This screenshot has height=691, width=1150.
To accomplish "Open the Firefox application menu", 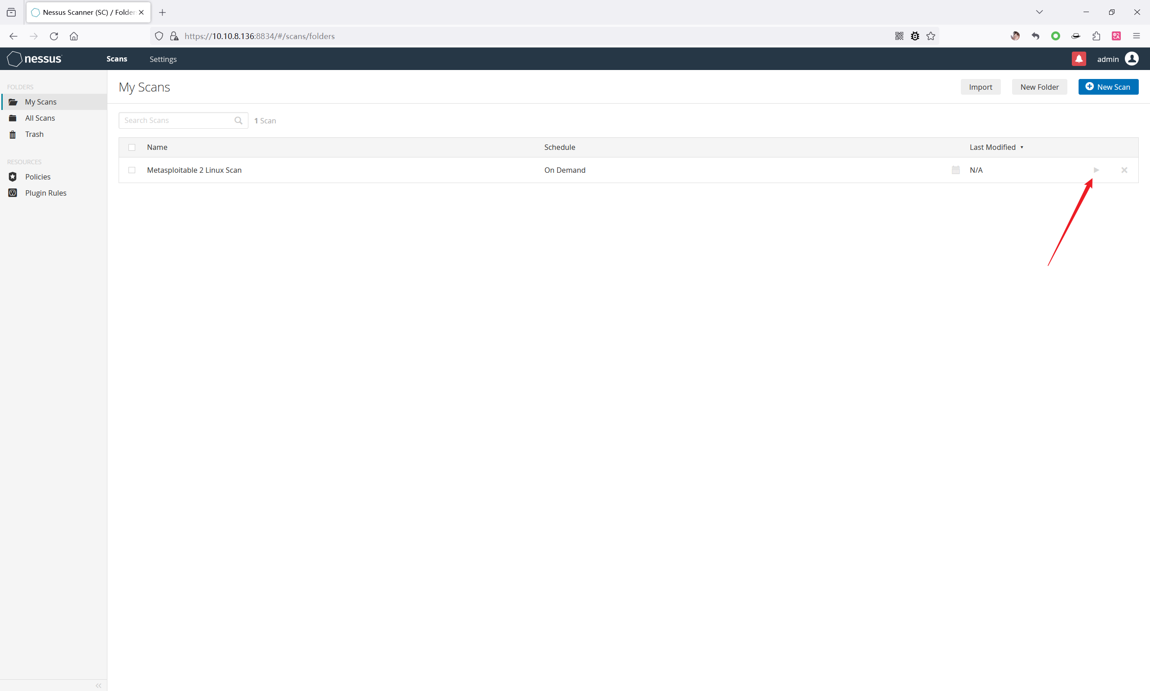I will 1137,36.
